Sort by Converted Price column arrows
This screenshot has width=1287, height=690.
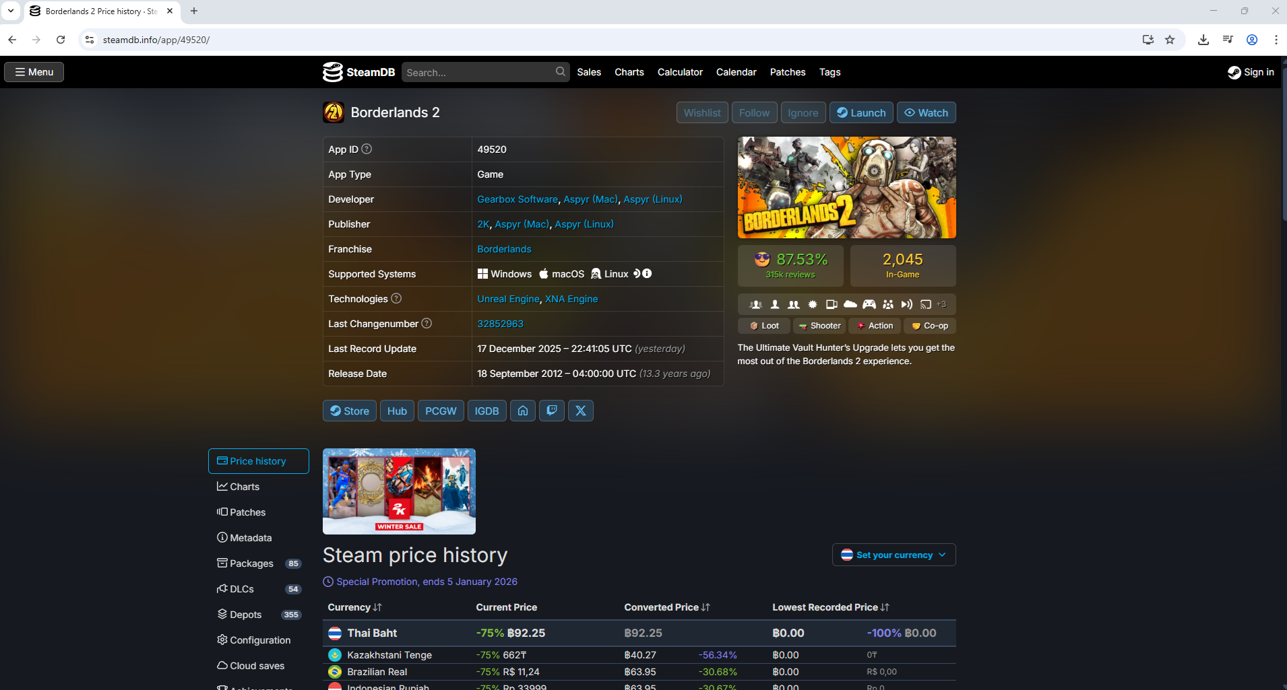(705, 607)
